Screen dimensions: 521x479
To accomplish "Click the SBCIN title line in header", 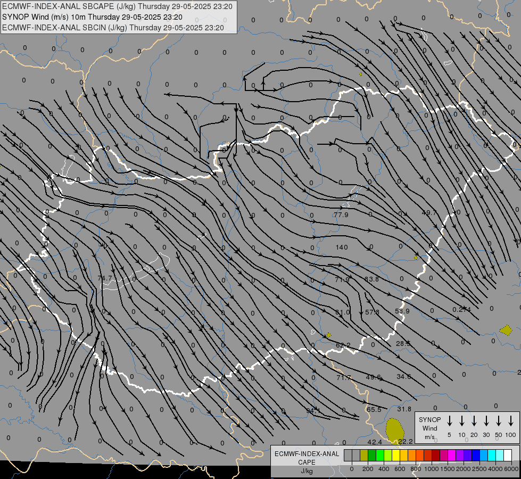I will coord(113,28).
